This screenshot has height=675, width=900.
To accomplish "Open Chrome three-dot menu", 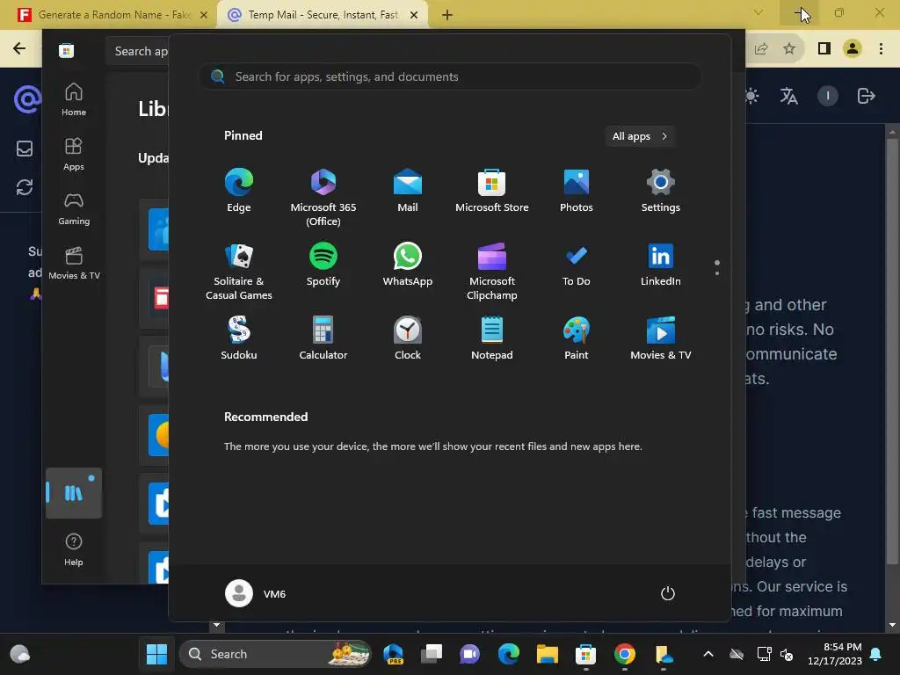I will point(881,49).
